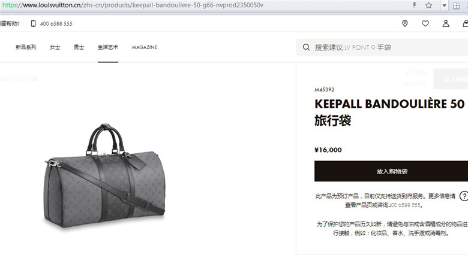
Task: Expand the address bar dropdown arrow
Action: point(444,5)
